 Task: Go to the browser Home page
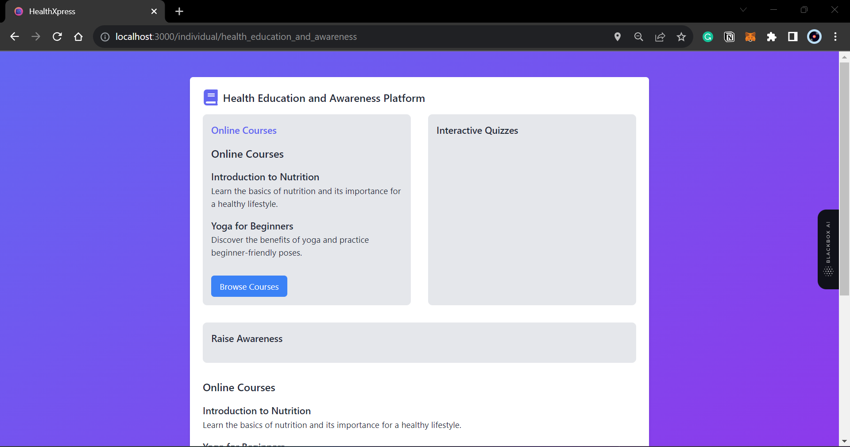tap(78, 37)
